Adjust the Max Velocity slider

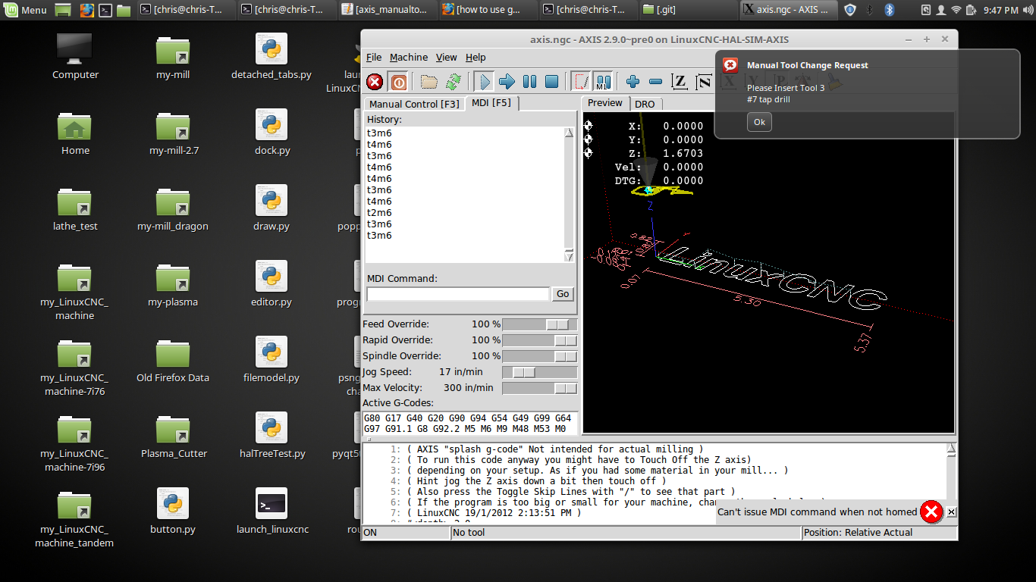[x=539, y=388]
